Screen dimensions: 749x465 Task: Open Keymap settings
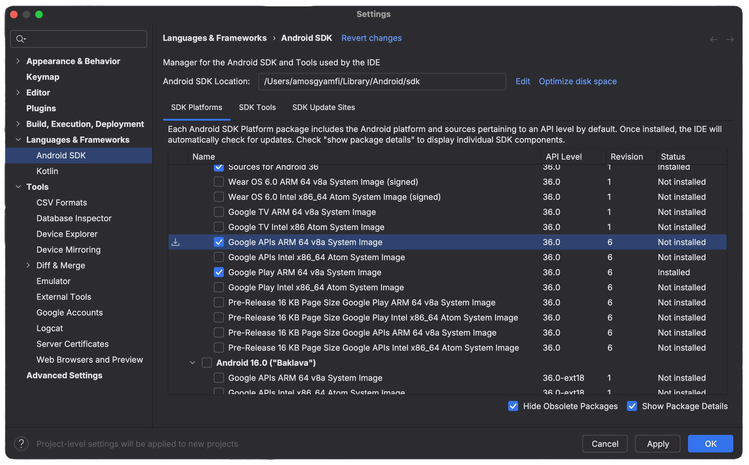[x=43, y=77]
